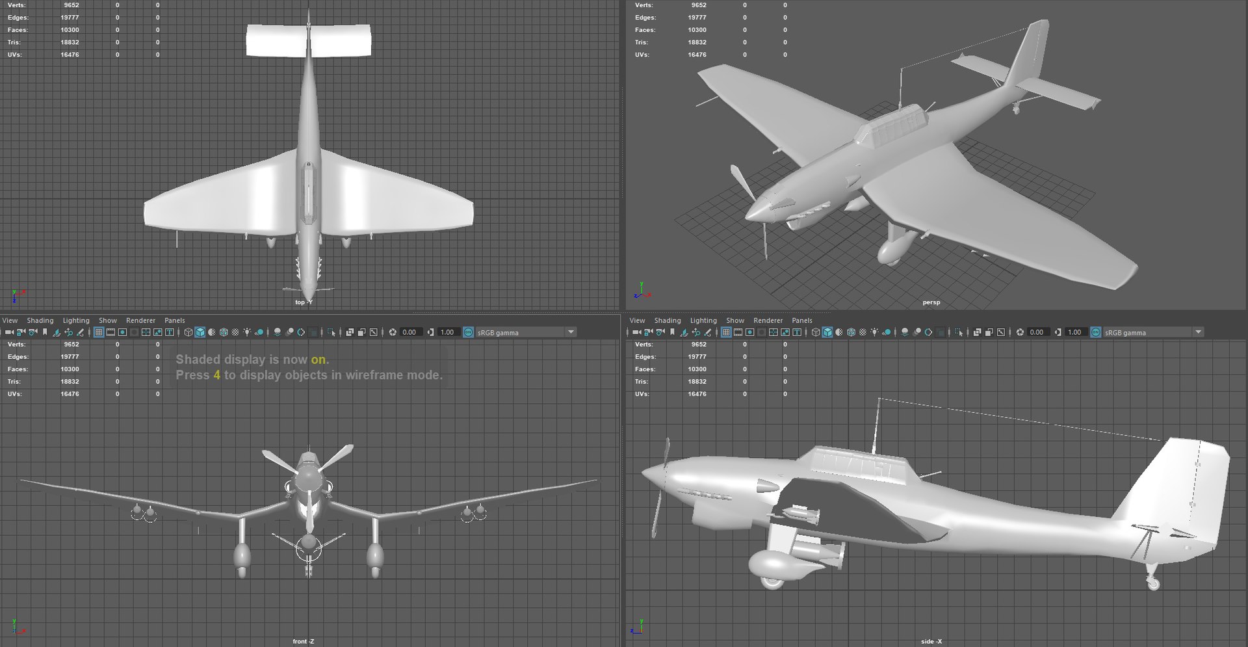Open the front view's View menu
Viewport: 1248px width, 647px height.
(x=10, y=321)
